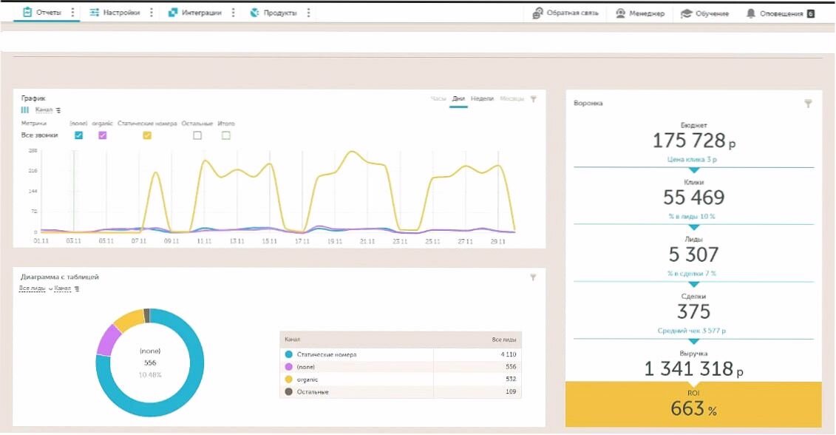The width and height of the screenshot is (836, 435).
Task: Click the Средний чек 3 577 р link
Action: coord(692,331)
